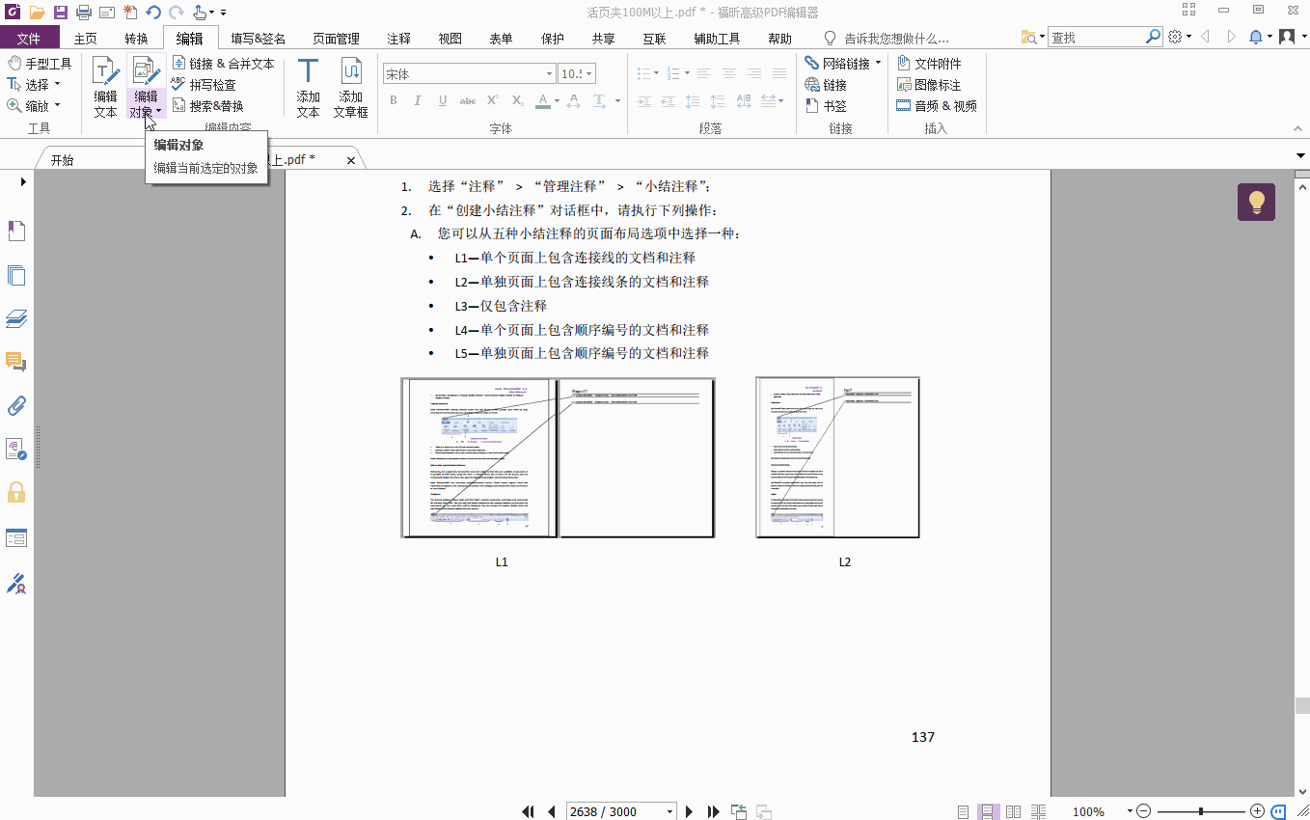Click the 注释 comments panel icon in sidebar
Image resolution: width=1310 pixels, height=820 pixels.
click(x=16, y=362)
